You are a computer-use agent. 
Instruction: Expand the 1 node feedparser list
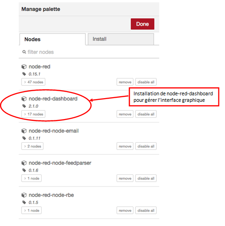pos(31,178)
